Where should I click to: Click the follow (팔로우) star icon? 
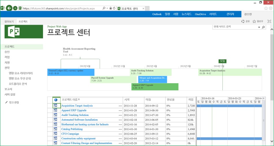[x=254, y=22]
